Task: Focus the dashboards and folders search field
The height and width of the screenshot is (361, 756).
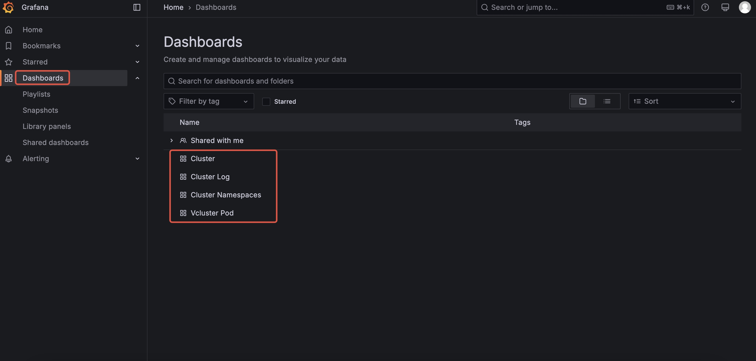Action: click(x=452, y=81)
